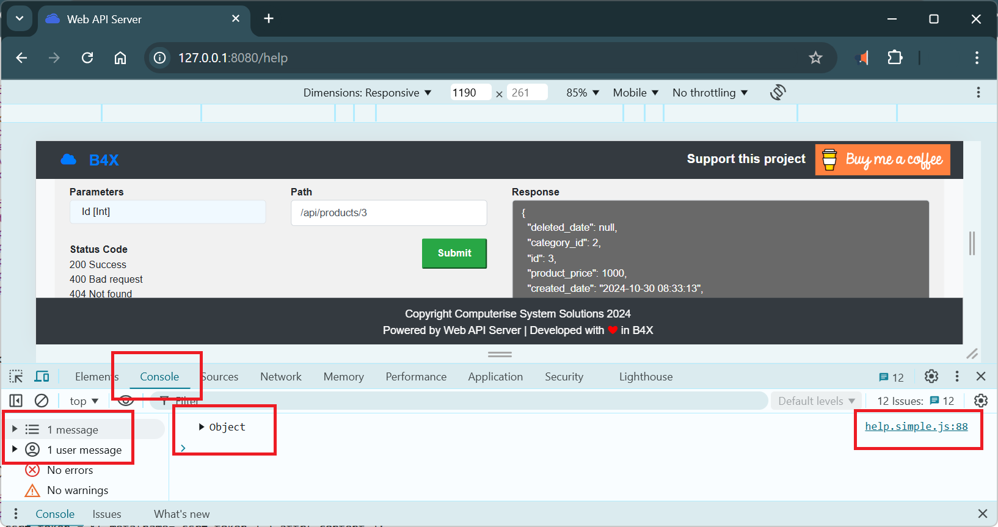998x527 pixels.
Task: Close the Web API Server tab
Action: tap(236, 19)
